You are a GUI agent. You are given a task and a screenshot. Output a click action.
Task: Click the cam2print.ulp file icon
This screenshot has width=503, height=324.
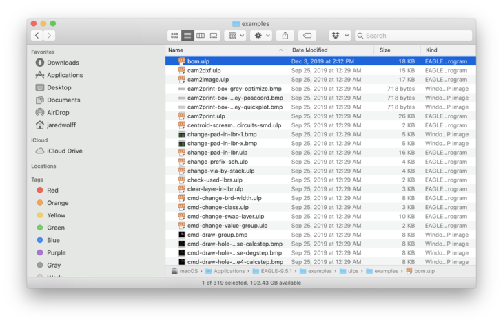pos(182,116)
